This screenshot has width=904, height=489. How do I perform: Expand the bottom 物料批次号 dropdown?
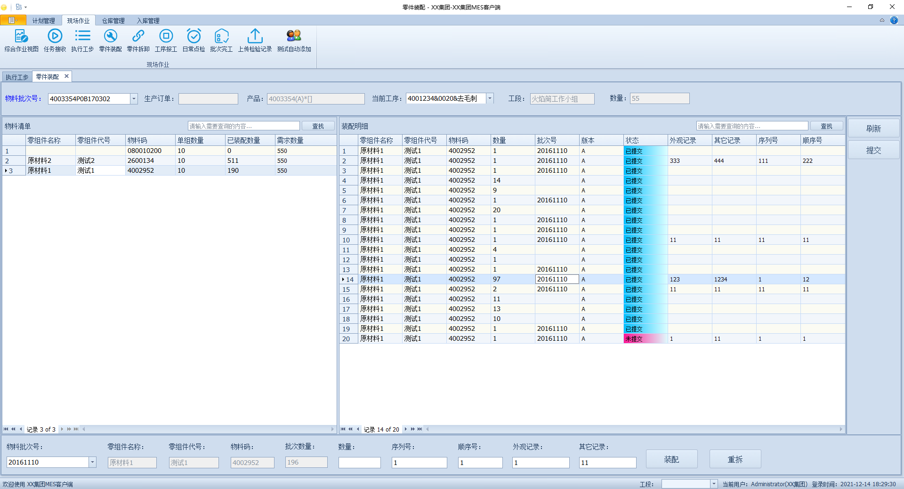[x=92, y=462]
